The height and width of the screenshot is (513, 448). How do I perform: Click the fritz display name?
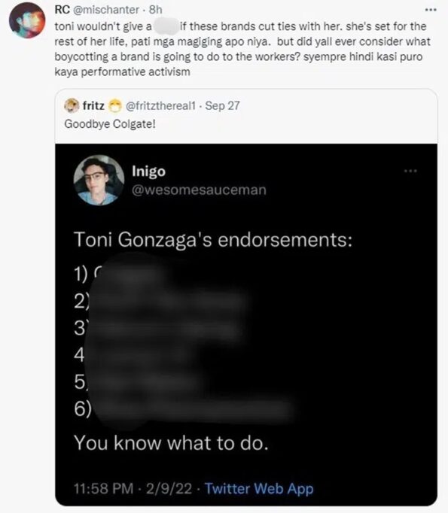pos(93,105)
